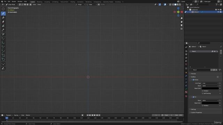Toggle Stroke Holdout checkbox

203,91
